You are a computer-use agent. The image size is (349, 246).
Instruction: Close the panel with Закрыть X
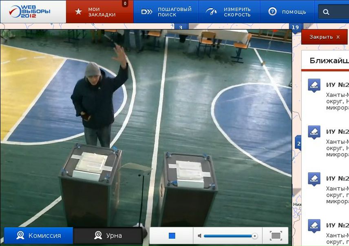click(x=324, y=37)
